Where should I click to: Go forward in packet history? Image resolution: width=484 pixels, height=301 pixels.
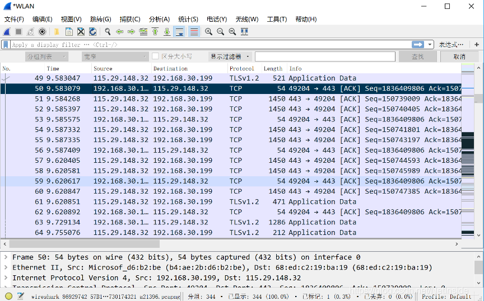[x=131, y=31]
